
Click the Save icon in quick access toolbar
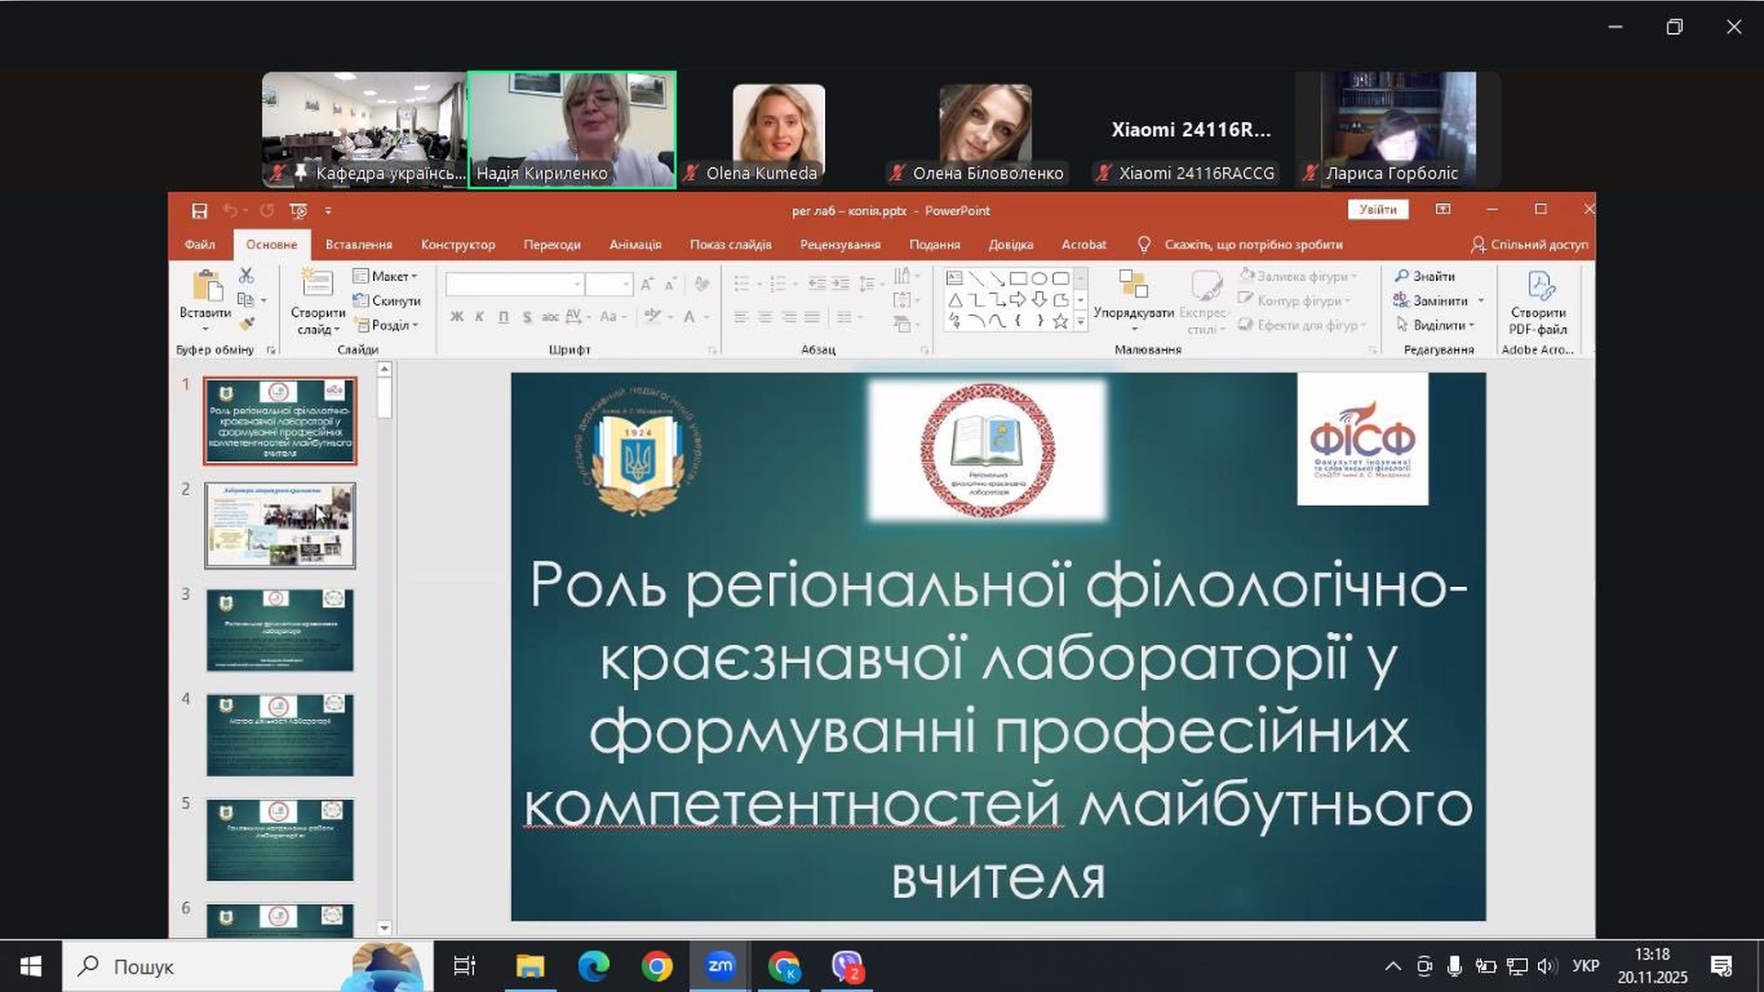(199, 211)
